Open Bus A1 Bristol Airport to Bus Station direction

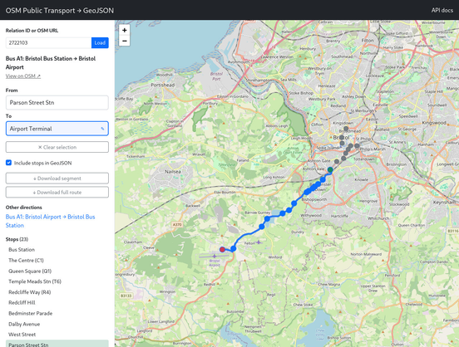pyautogui.click(x=51, y=221)
